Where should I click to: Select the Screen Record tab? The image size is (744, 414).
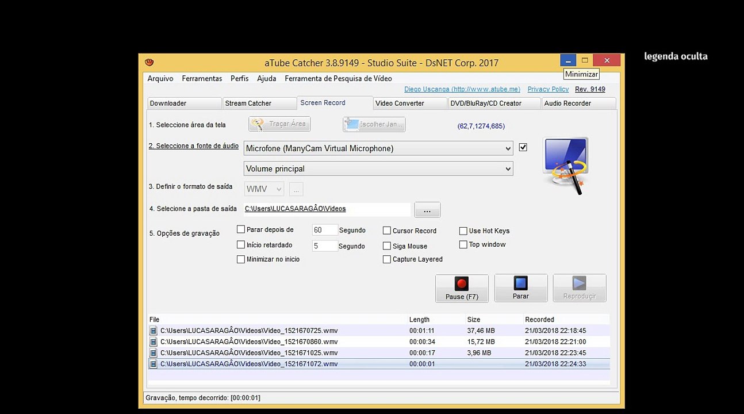[335, 103]
